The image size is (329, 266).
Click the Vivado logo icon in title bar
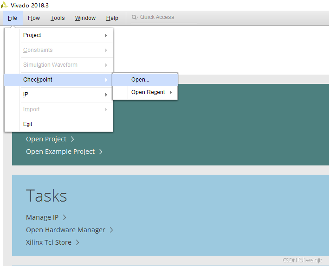coord(4,5)
